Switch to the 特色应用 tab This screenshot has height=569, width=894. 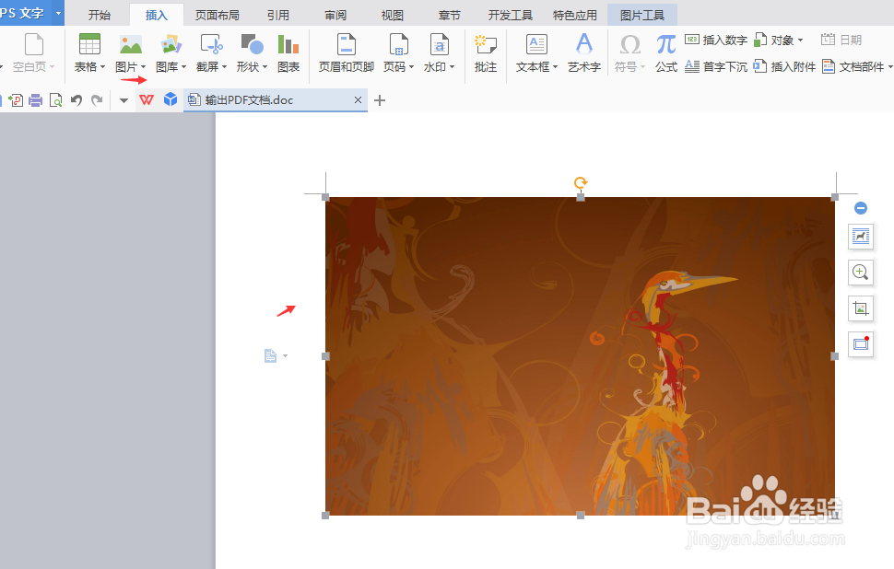[x=575, y=15]
